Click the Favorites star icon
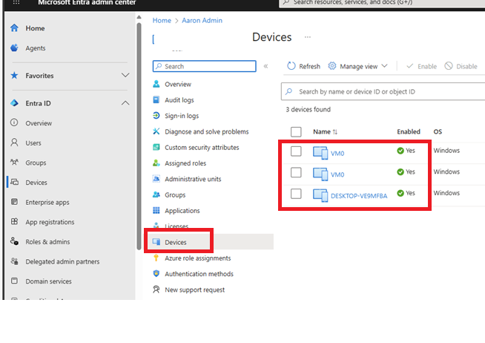This screenshot has width=485, height=343. (x=14, y=75)
